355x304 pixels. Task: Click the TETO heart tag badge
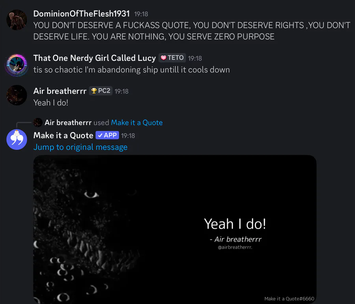(x=172, y=58)
